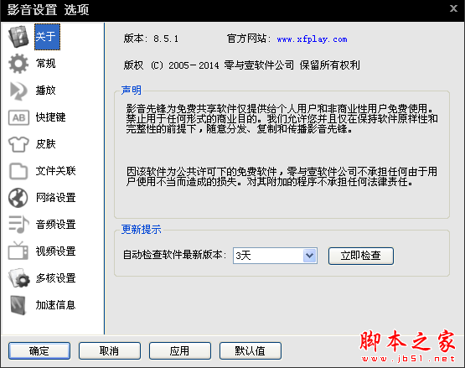Restore defaults with the 默认值 button
This screenshot has width=465, height=368.
pyautogui.click(x=251, y=350)
